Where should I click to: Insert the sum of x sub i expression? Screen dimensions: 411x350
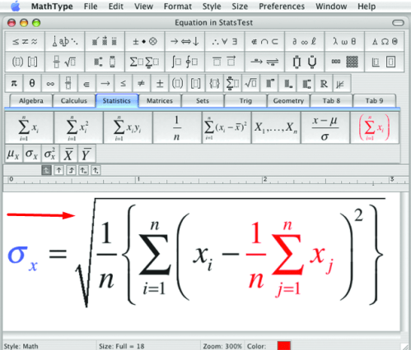pos(30,127)
